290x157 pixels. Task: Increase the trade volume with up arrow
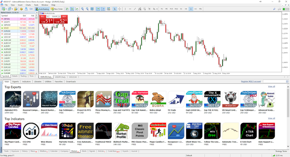coord(59,17)
